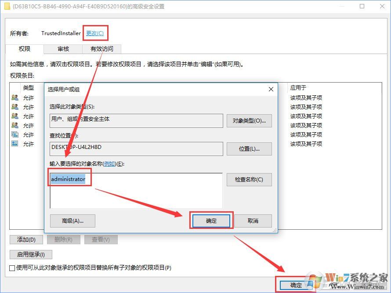Click 启用继承(I) to enable inheritance
This screenshot has width=391, height=293.
tap(30, 254)
